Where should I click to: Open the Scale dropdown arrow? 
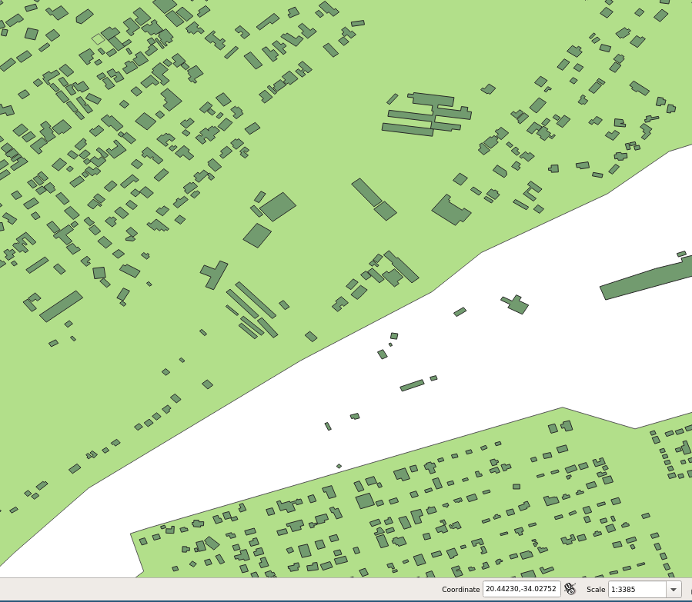tap(674, 590)
